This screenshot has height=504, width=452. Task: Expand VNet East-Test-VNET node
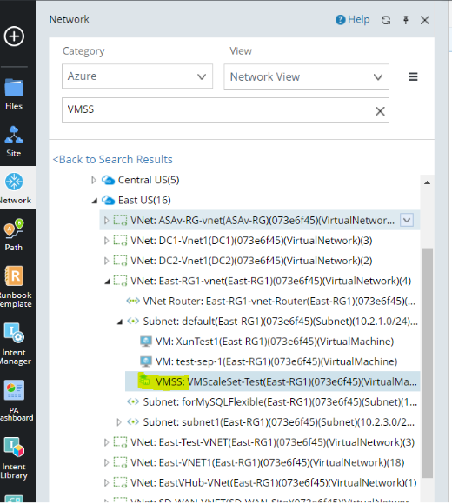(x=106, y=442)
